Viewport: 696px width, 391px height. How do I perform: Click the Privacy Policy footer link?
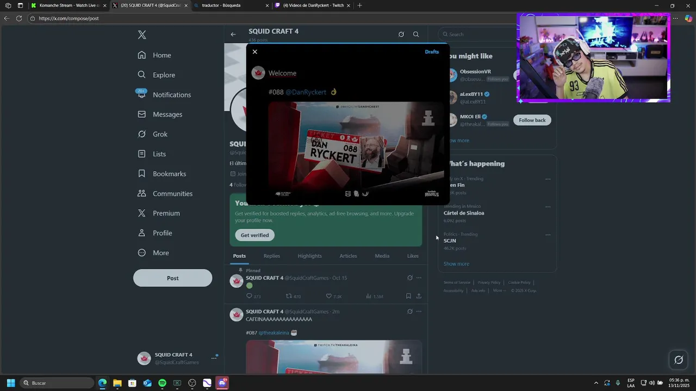point(489,282)
